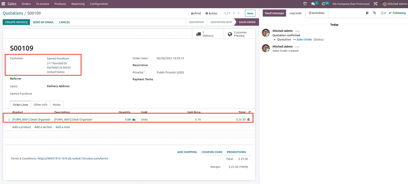Screen dimensions: 408x184
Task: Open activities clock icon with 50 badge
Action: pos(325,3)
